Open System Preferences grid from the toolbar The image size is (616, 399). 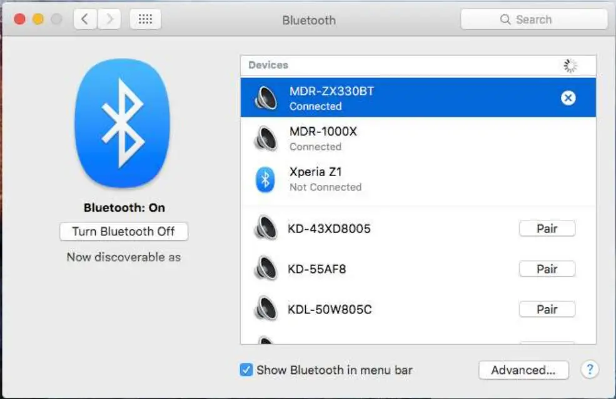[145, 19]
